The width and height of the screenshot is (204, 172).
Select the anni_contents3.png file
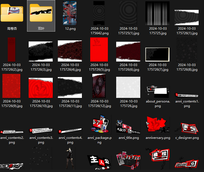point(41,132)
